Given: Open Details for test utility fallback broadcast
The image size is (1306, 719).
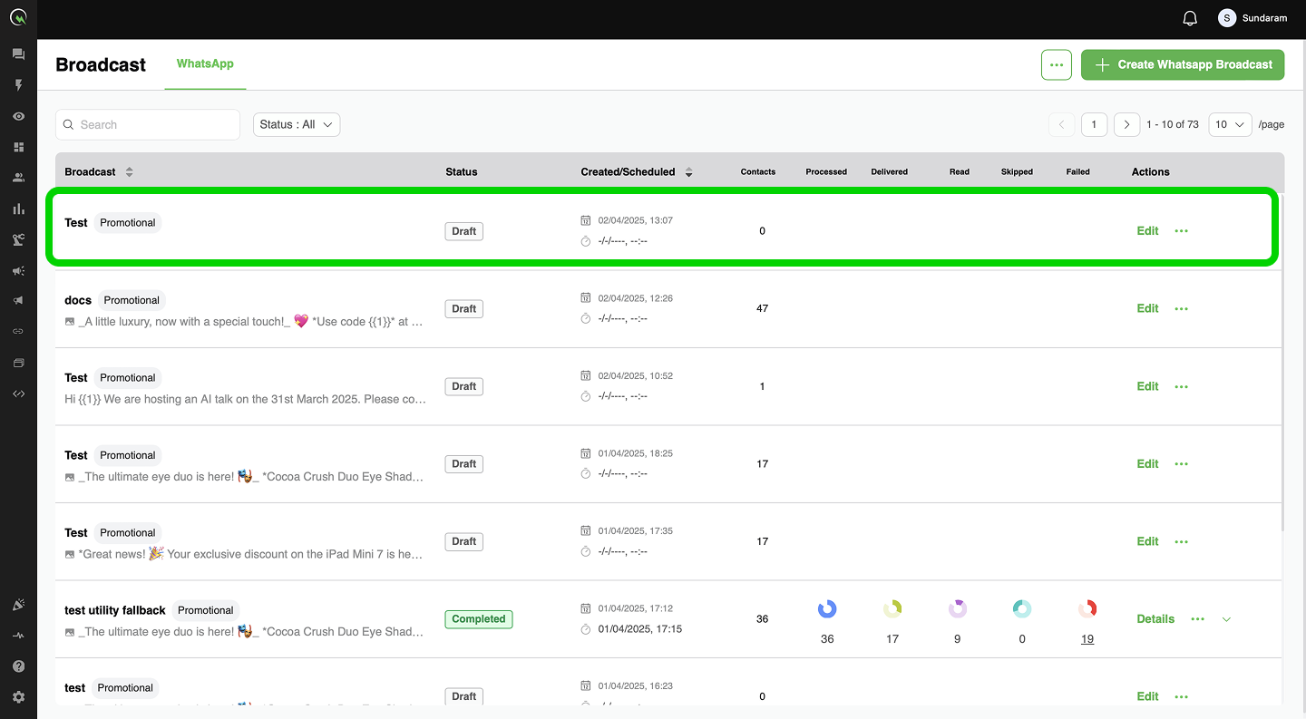Looking at the screenshot, I should pyautogui.click(x=1155, y=619).
